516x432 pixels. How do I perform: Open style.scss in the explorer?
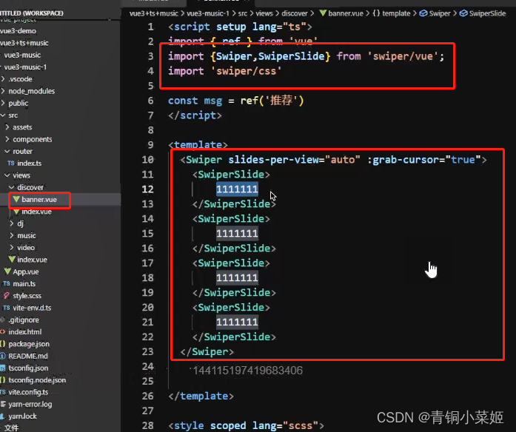pyautogui.click(x=27, y=296)
